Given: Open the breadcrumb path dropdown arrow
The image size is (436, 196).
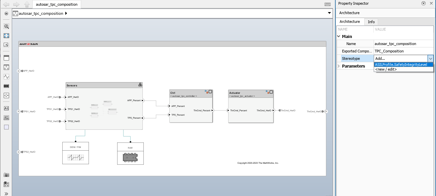Looking at the screenshot, I should [x=330, y=13].
